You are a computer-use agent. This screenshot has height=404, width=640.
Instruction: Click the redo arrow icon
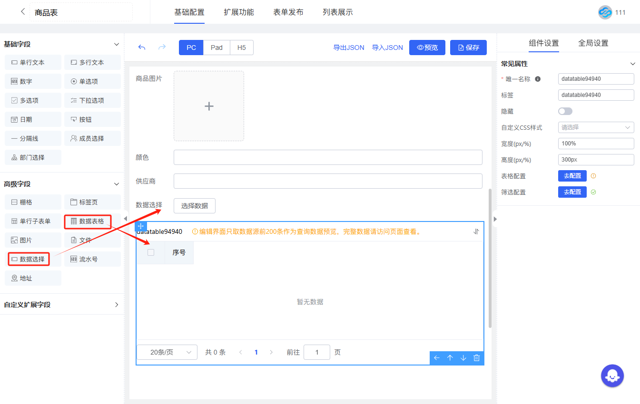(x=162, y=48)
